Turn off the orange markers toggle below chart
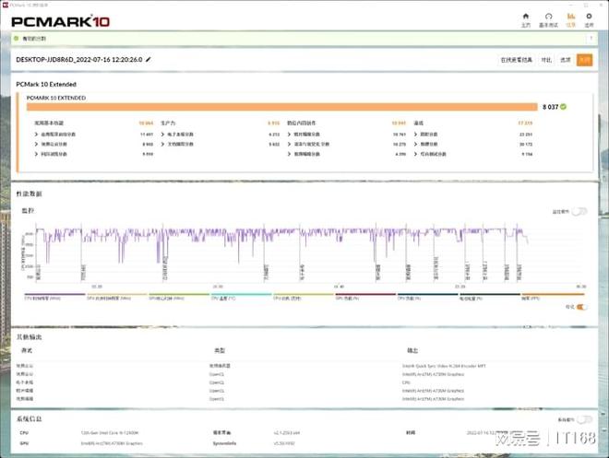Screen dimensions: 609x458 click(x=581, y=307)
